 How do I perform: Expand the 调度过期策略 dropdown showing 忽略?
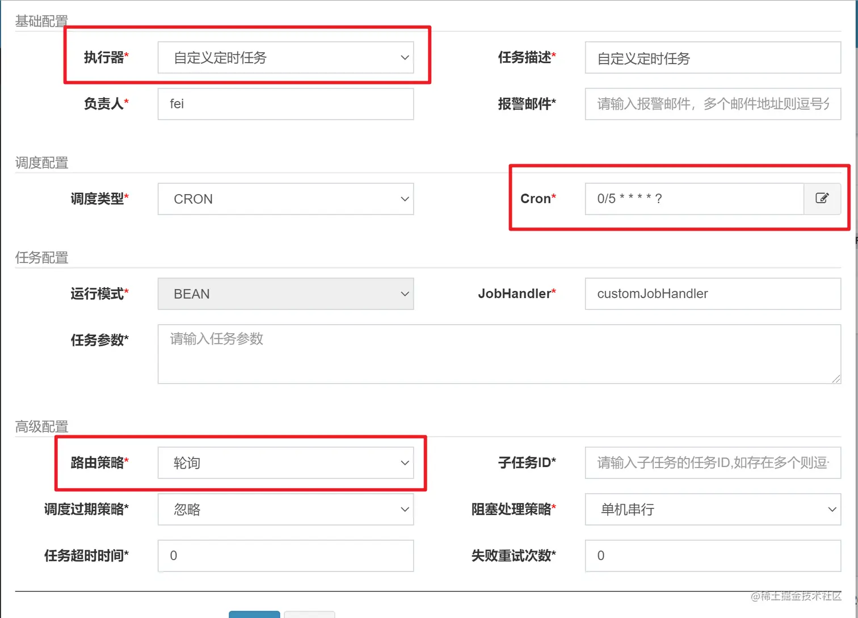coord(285,509)
